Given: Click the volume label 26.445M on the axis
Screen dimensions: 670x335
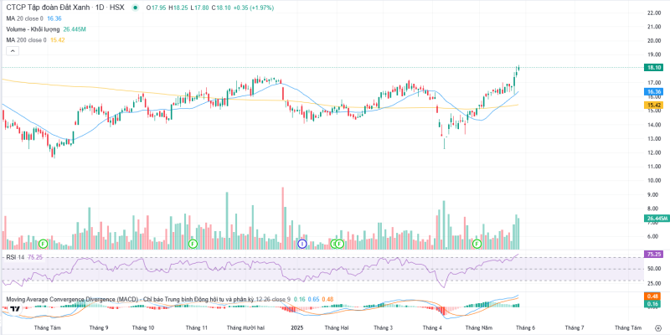Looking at the screenshot, I should [x=656, y=219].
